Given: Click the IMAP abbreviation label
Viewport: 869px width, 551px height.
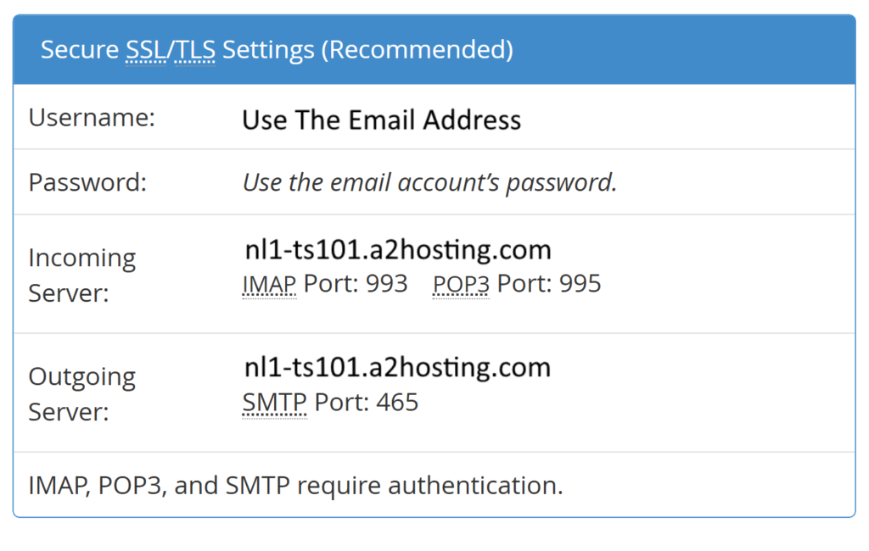Looking at the screenshot, I should coord(269,285).
